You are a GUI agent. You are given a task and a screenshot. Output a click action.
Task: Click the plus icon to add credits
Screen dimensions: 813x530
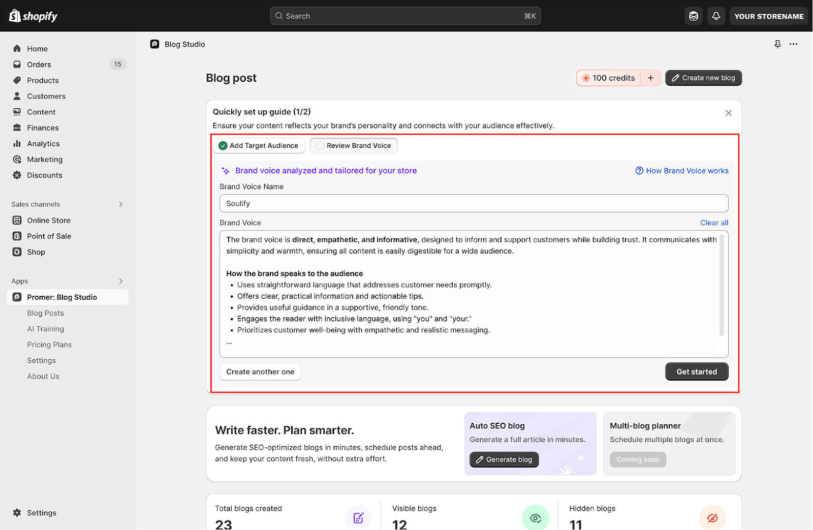coord(650,78)
